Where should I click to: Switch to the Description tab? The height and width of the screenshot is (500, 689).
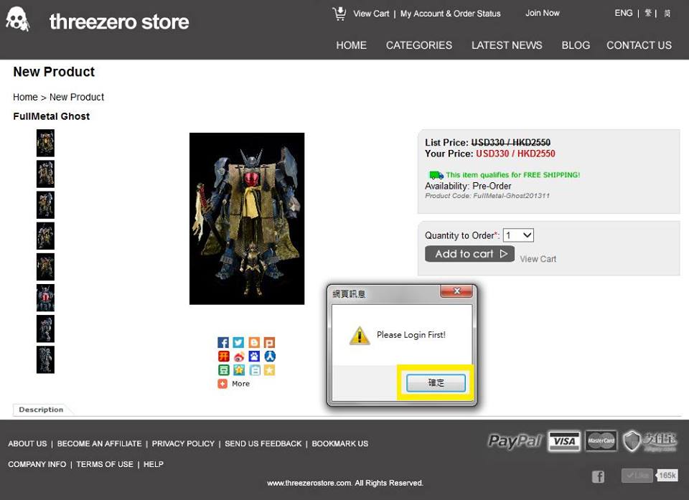[x=41, y=410]
